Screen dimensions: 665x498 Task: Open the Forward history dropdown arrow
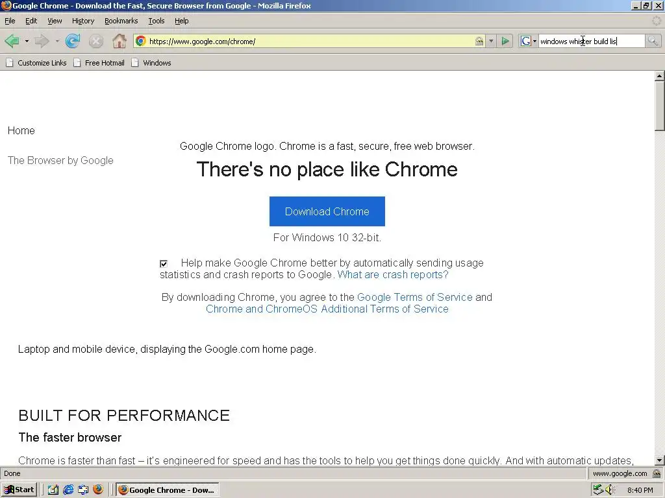pos(57,41)
